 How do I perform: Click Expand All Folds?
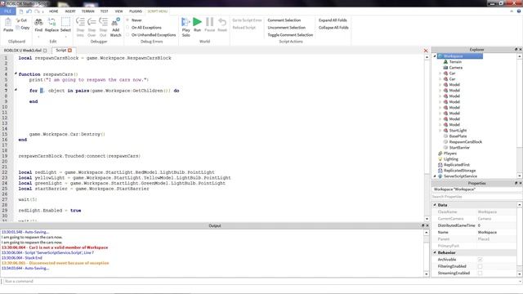pos(333,20)
